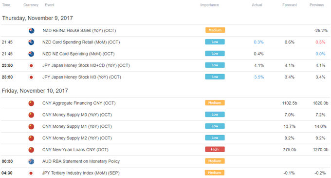Click the New Zealand flag beside REINZ House Sales

32,31
